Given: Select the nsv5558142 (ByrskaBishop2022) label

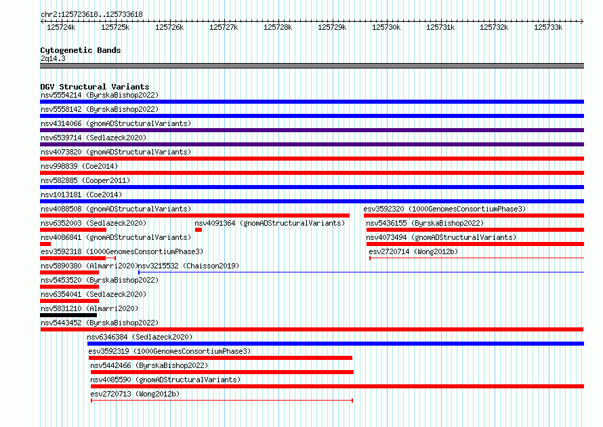Looking at the screenshot, I should click(100, 109).
